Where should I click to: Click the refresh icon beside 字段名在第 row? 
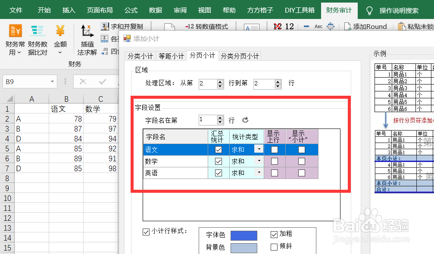(x=245, y=119)
